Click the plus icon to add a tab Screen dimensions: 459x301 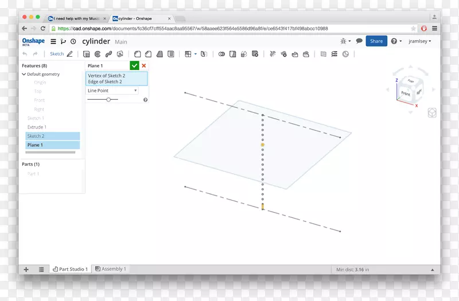pos(26,269)
